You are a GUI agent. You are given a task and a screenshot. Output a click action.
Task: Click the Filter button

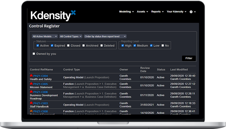(x=189, y=58)
